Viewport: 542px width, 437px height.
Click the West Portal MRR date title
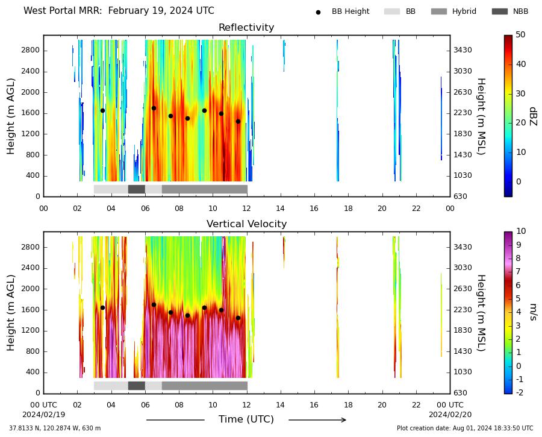pos(119,11)
